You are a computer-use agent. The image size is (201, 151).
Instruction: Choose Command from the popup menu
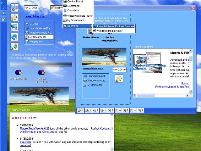78,6
